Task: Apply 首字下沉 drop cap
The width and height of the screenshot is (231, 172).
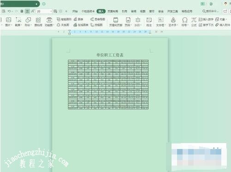Action: point(206,25)
